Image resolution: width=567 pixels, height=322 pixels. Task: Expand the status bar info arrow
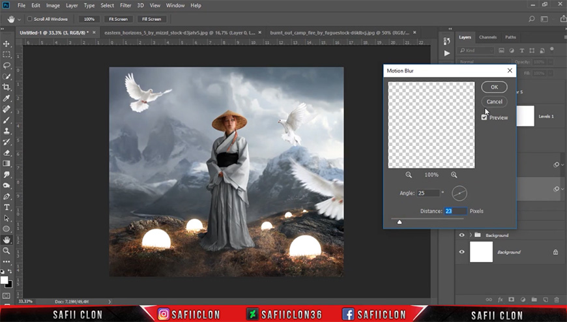pyautogui.click(x=109, y=302)
